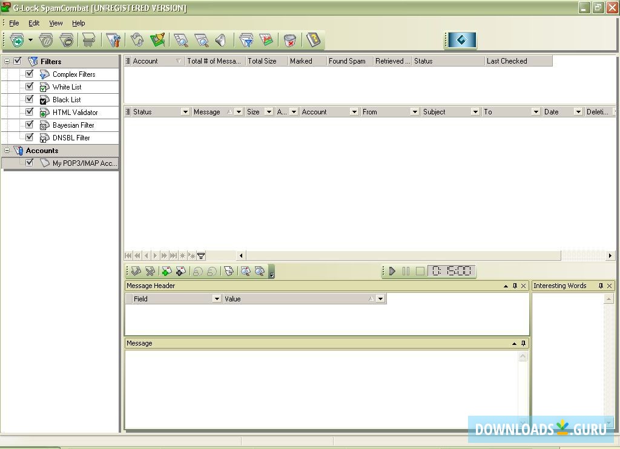Open the View menu
The width and height of the screenshot is (620, 449).
(56, 23)
